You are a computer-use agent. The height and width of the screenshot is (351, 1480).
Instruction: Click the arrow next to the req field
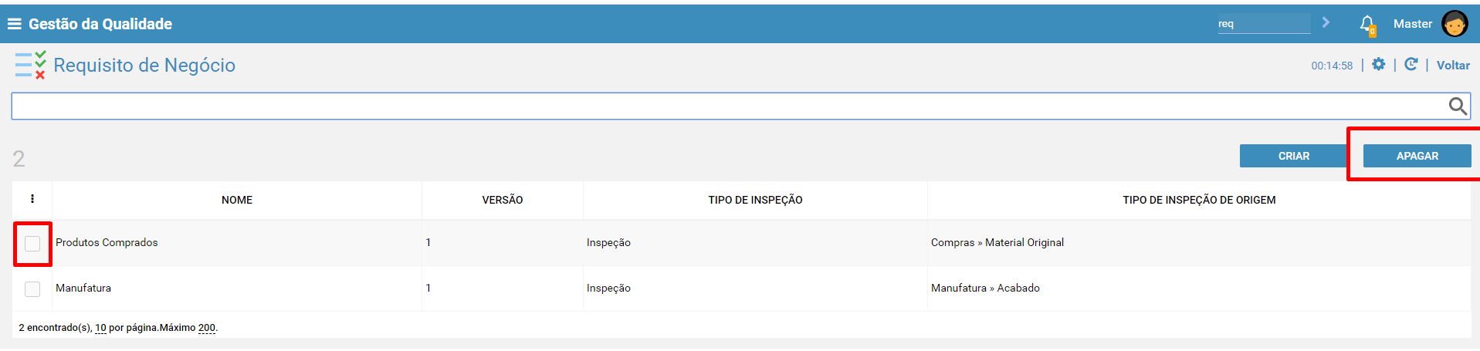click(x=1326, y=22)
